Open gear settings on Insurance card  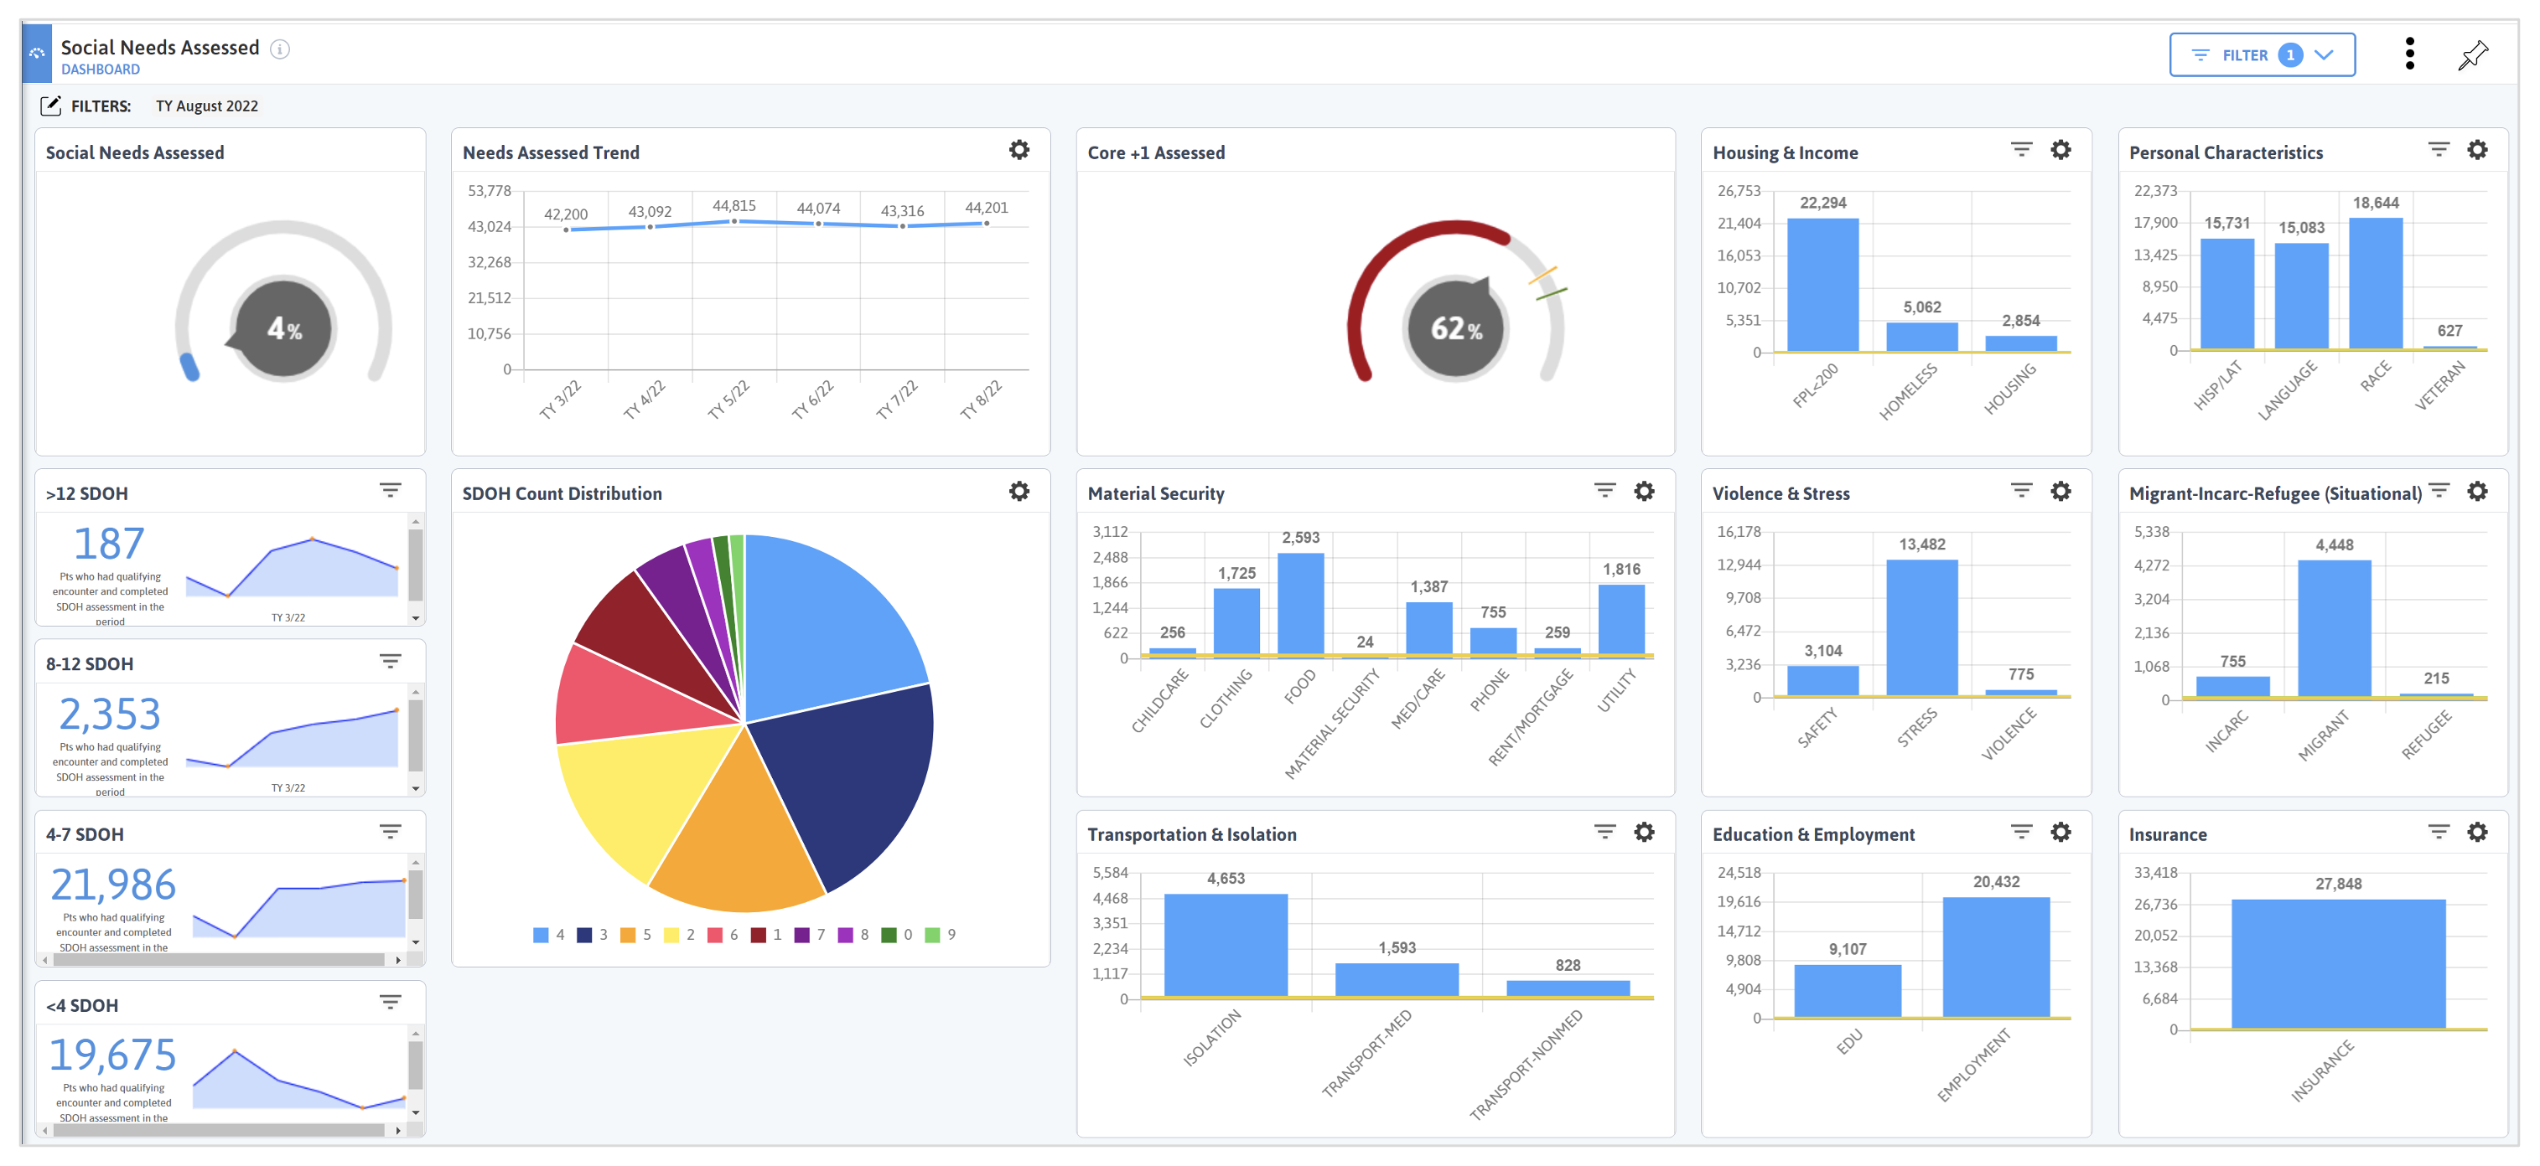point(2477,832)
